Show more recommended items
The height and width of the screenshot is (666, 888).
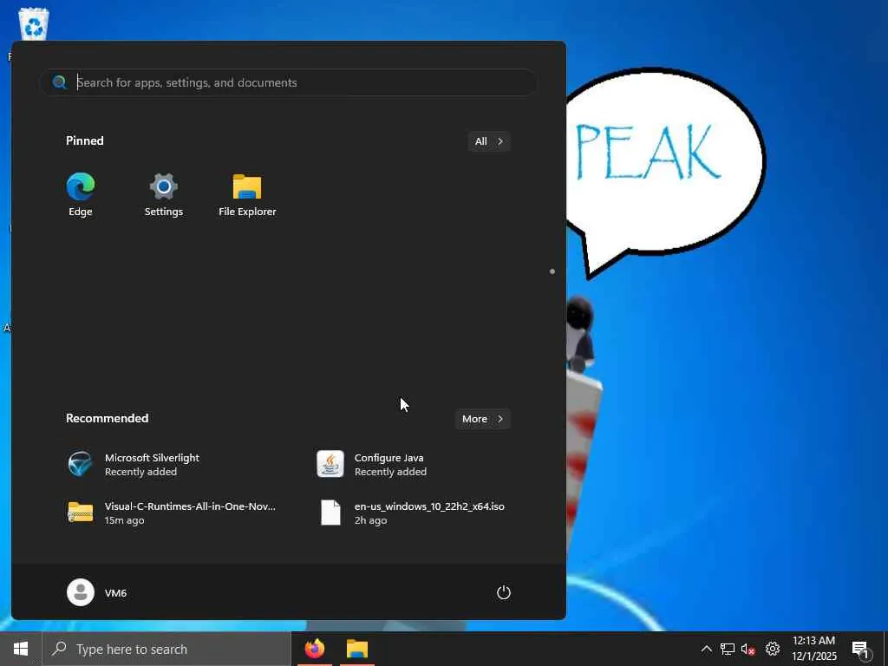pyautogui.click(x=482, y=419)
